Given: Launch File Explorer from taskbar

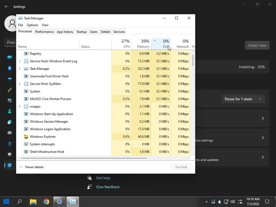Looking at the screenshot, I should (33, 202).
